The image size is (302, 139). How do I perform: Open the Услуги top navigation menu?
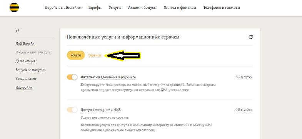(115, 8)
